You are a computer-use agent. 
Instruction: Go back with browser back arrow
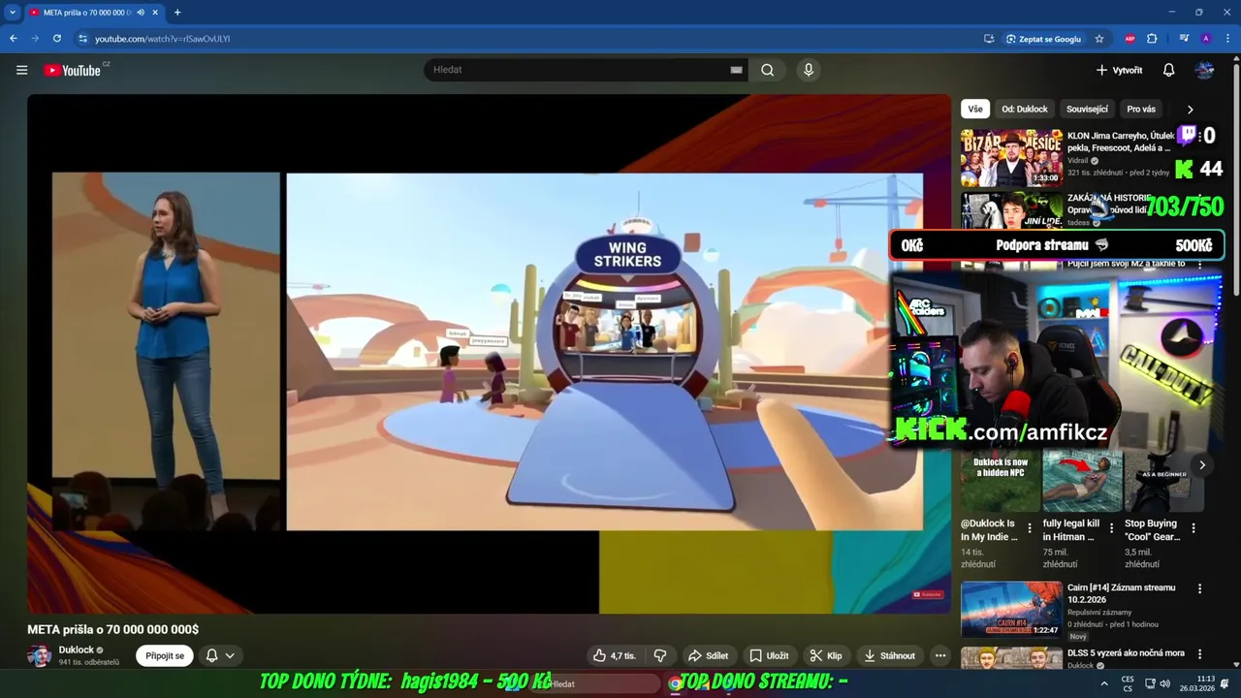point(14,39)
